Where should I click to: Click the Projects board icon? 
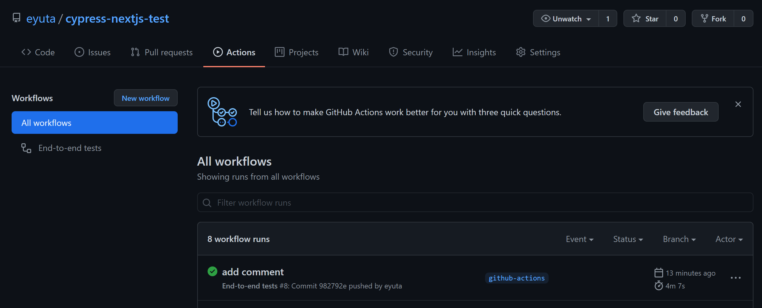pyautogui.click(x=280, y=52)
